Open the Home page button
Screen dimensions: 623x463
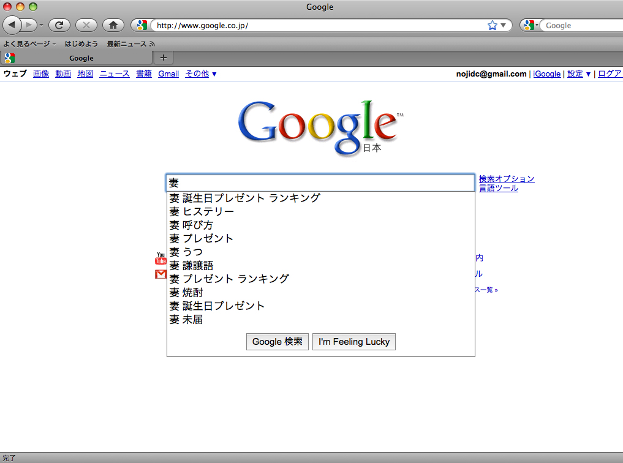pos(113,25)
